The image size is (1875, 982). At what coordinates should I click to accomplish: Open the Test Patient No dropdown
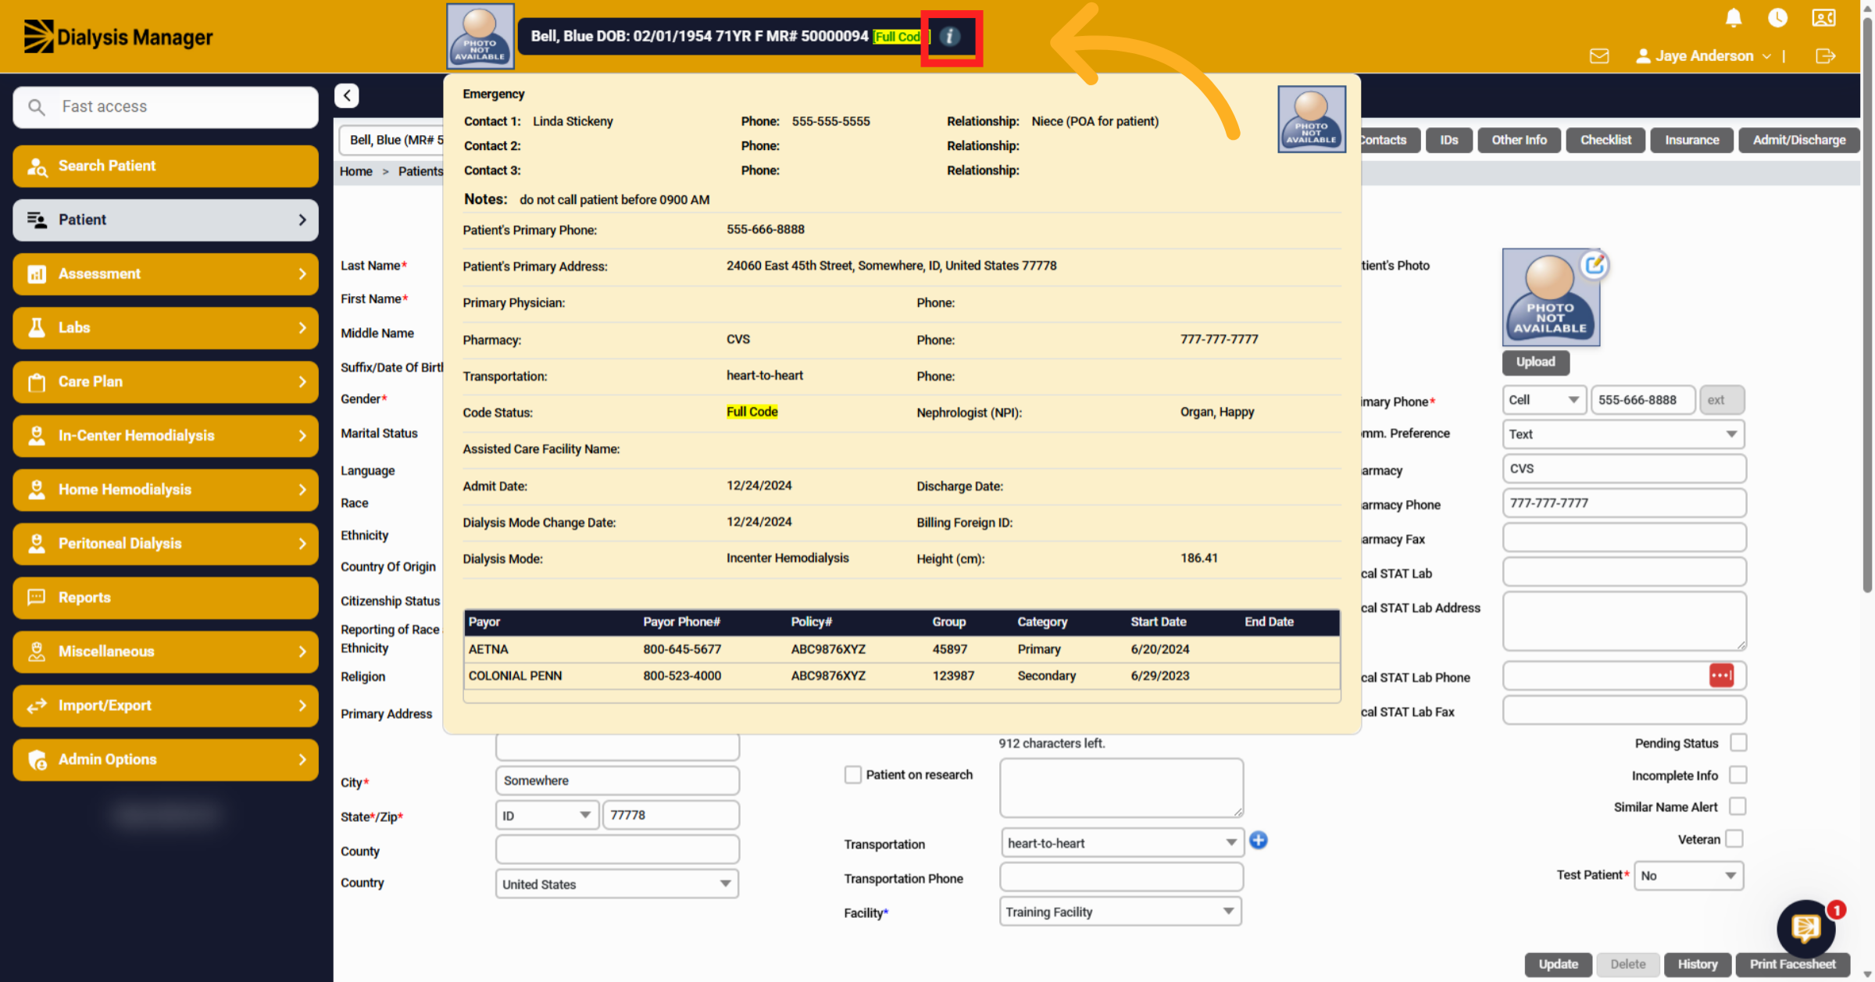[x=1688, y=876]
